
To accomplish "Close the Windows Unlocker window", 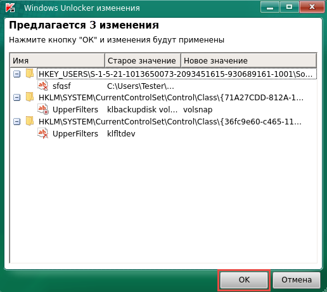I will coord(312,7).
